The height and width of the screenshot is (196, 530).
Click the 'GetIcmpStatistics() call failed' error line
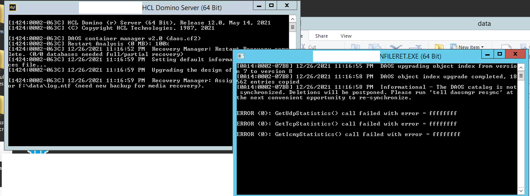348,134
